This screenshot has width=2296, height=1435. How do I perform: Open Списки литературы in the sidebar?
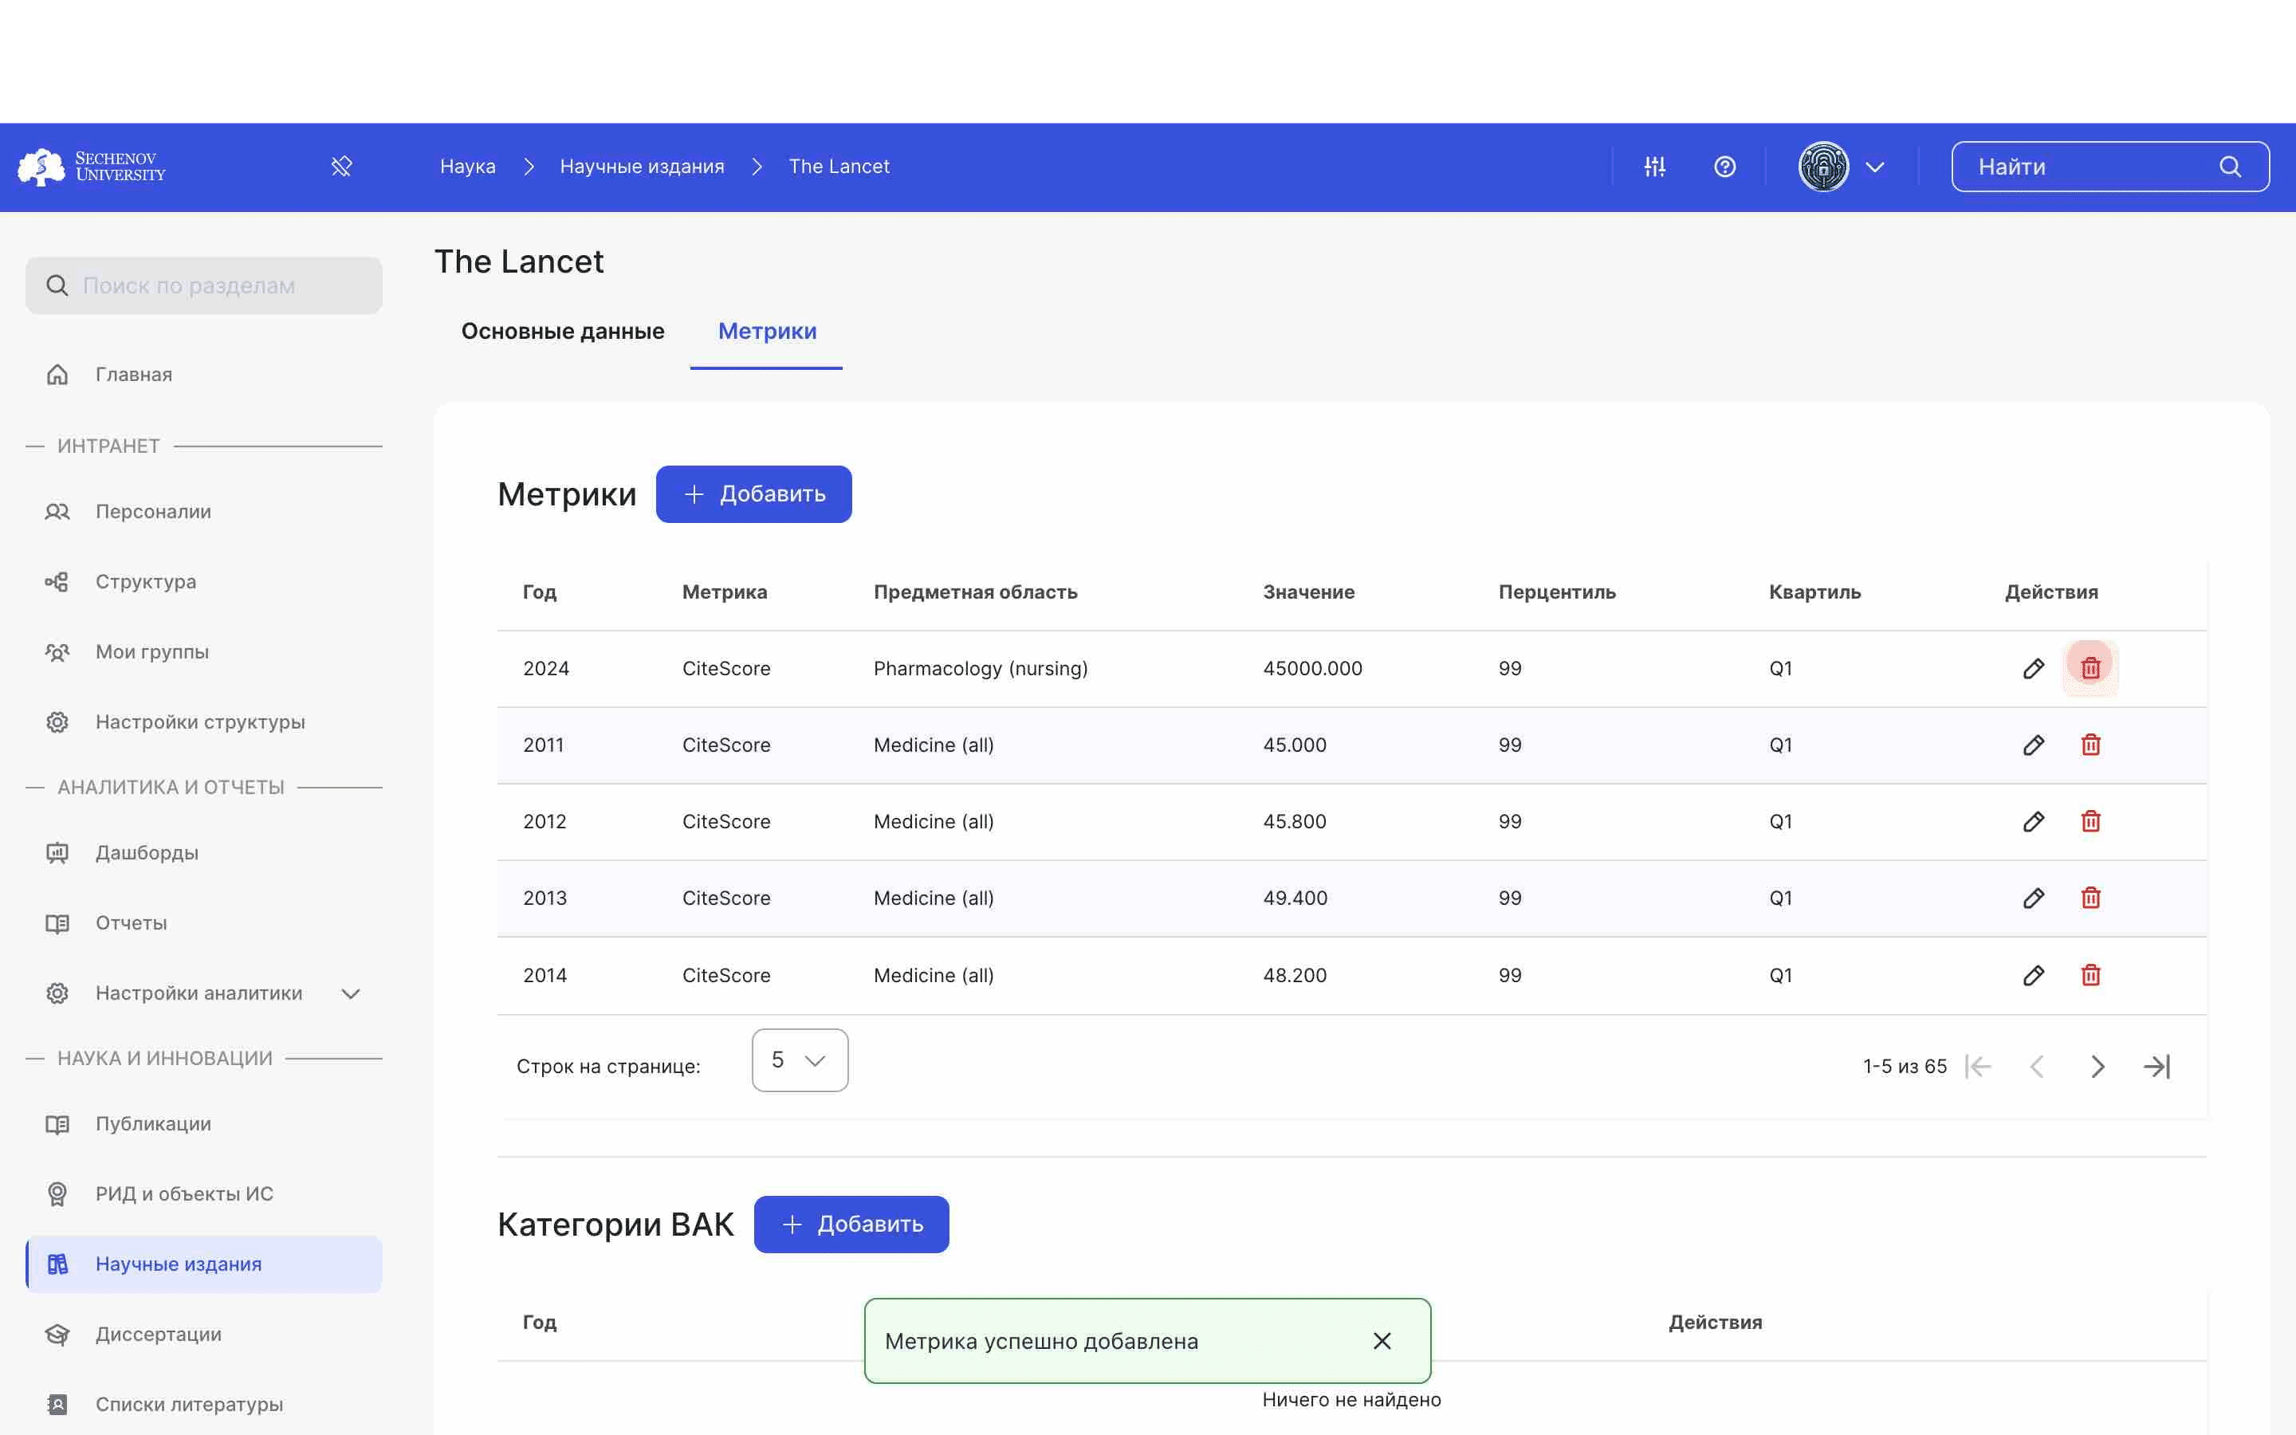coord(204,1405)
